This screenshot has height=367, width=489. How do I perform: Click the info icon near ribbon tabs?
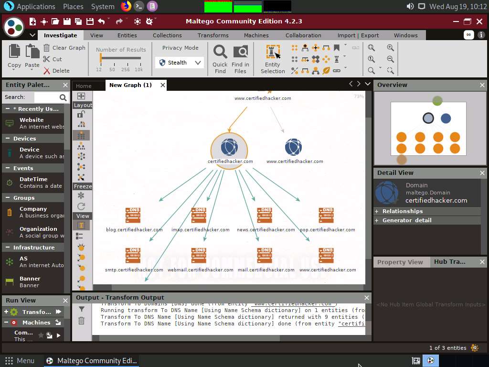point(481,35)
